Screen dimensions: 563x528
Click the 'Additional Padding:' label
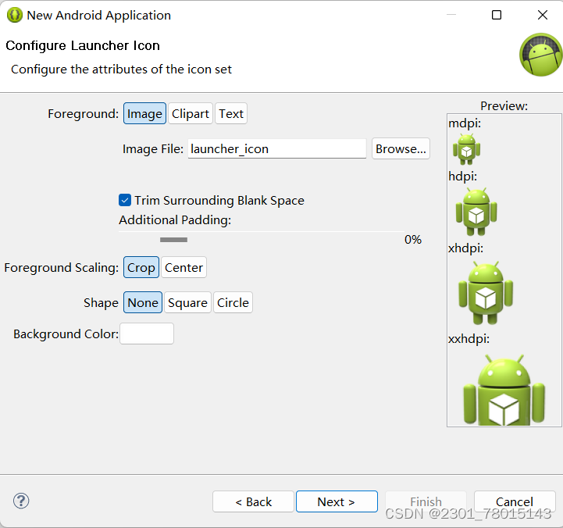point(175,219)
